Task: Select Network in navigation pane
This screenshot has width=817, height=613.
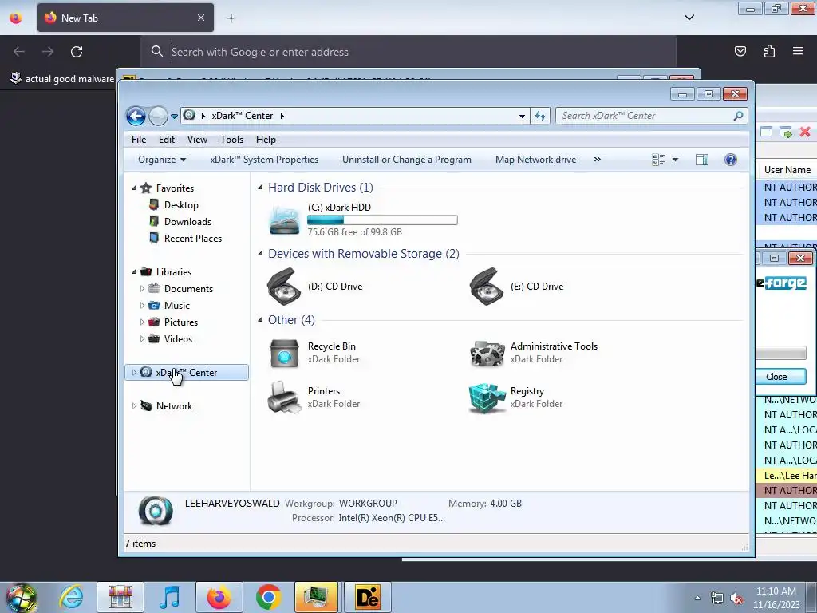Action: (174, 406)
